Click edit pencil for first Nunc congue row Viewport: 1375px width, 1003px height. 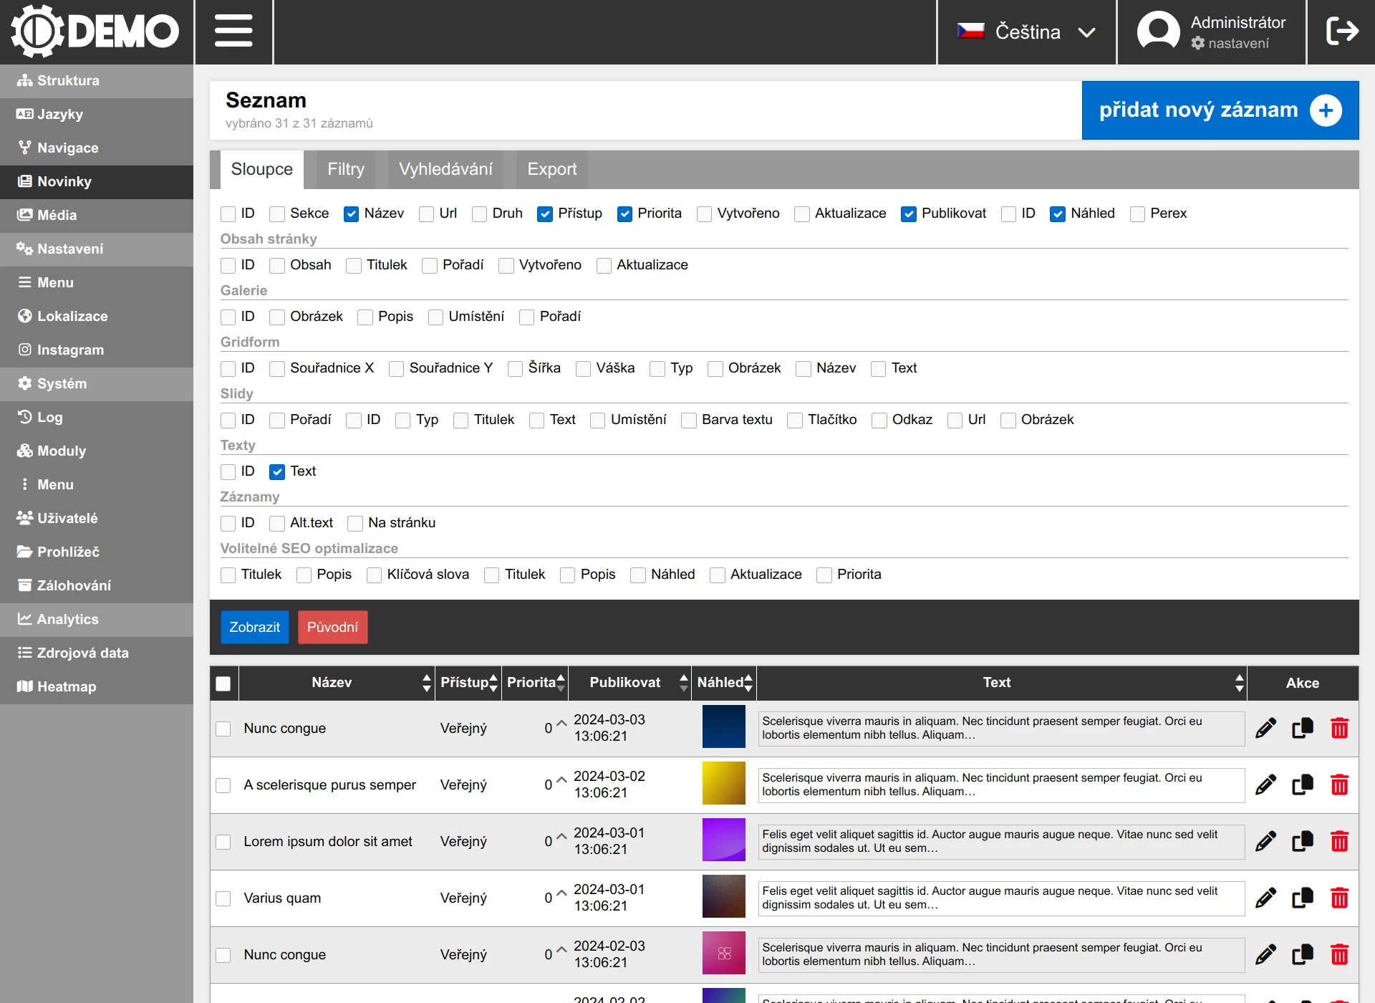[1265, 729]
